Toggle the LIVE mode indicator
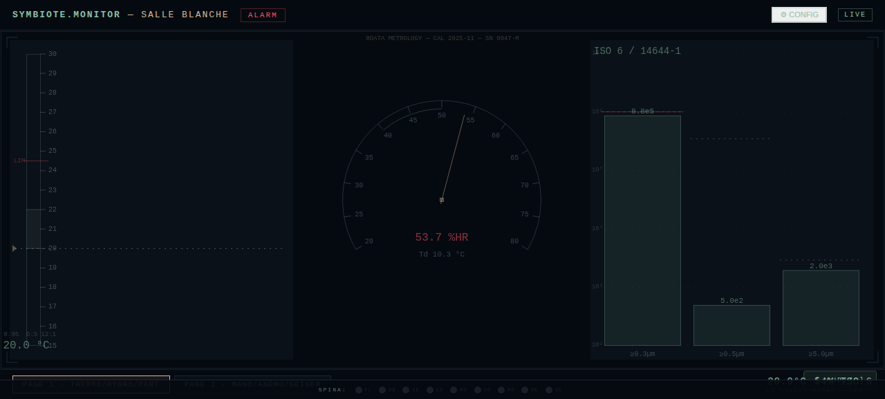Viewport: 885px width, 399px height. click(855, 15)
